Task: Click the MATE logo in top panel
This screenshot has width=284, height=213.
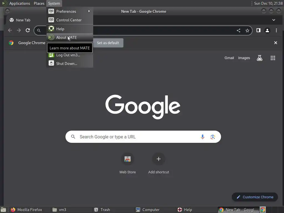Action: point(4,3)
